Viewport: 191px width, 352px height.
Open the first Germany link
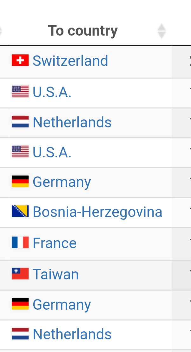[62, 182]
